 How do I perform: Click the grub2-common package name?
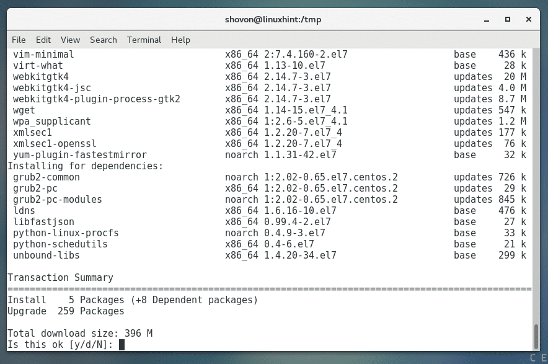click(x=46, y=177)
